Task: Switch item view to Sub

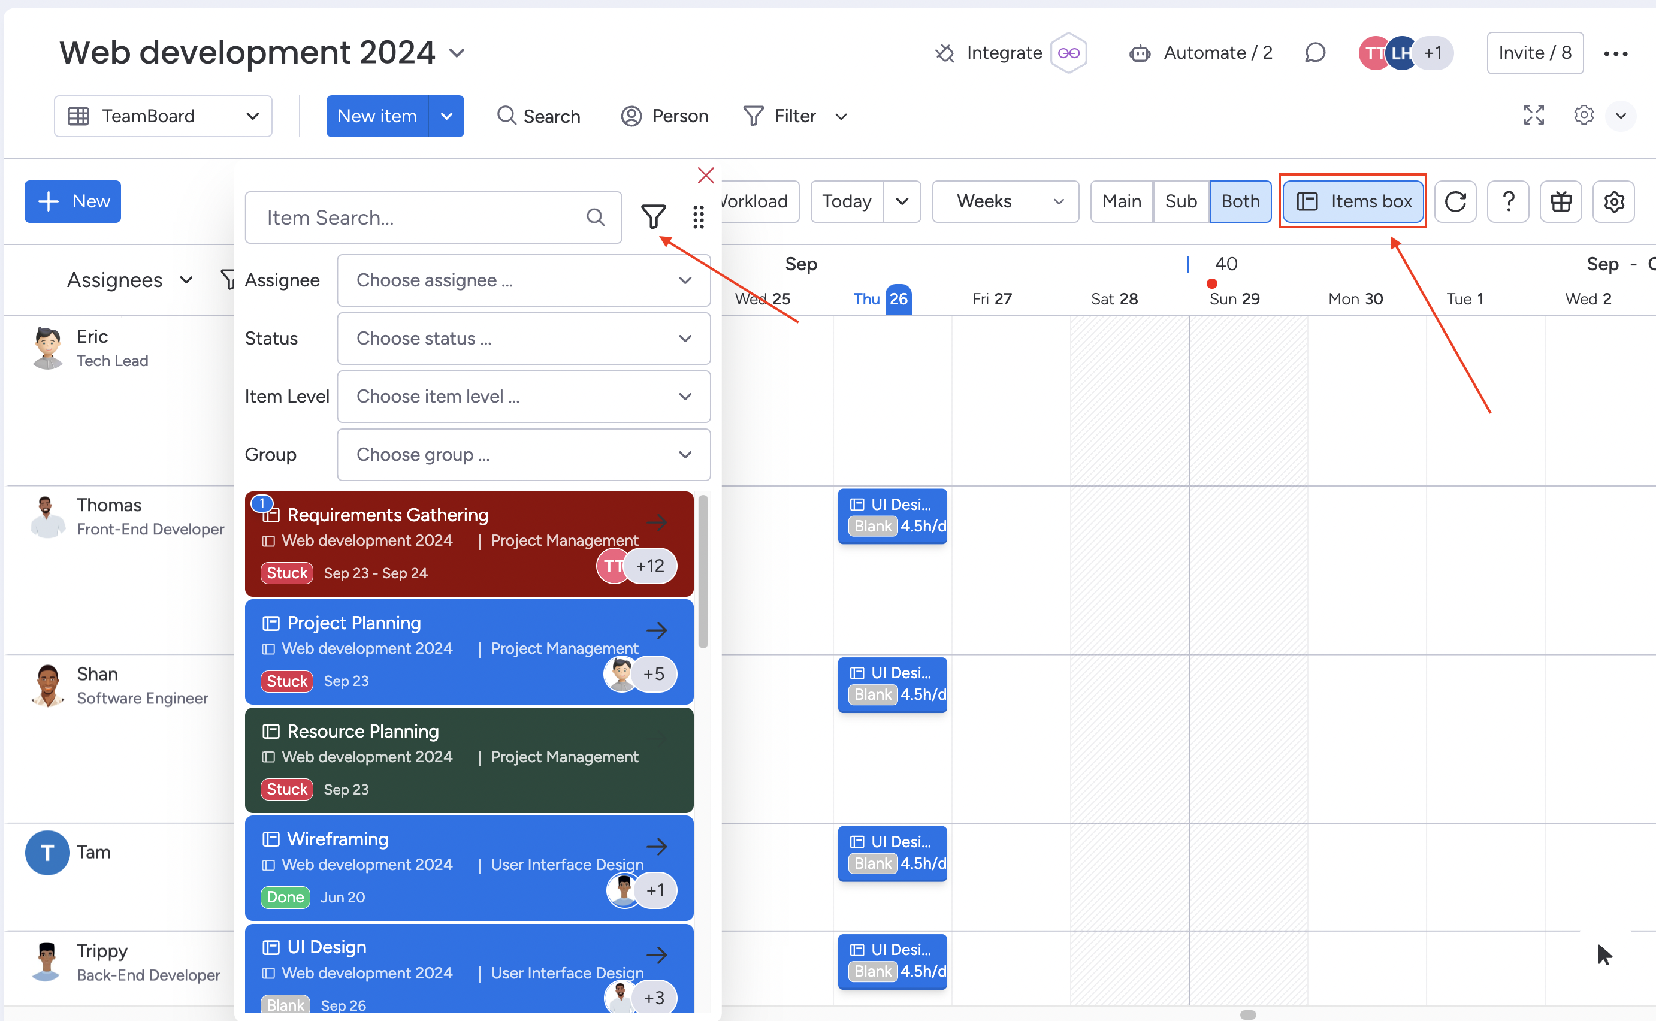Action: 1180,201
